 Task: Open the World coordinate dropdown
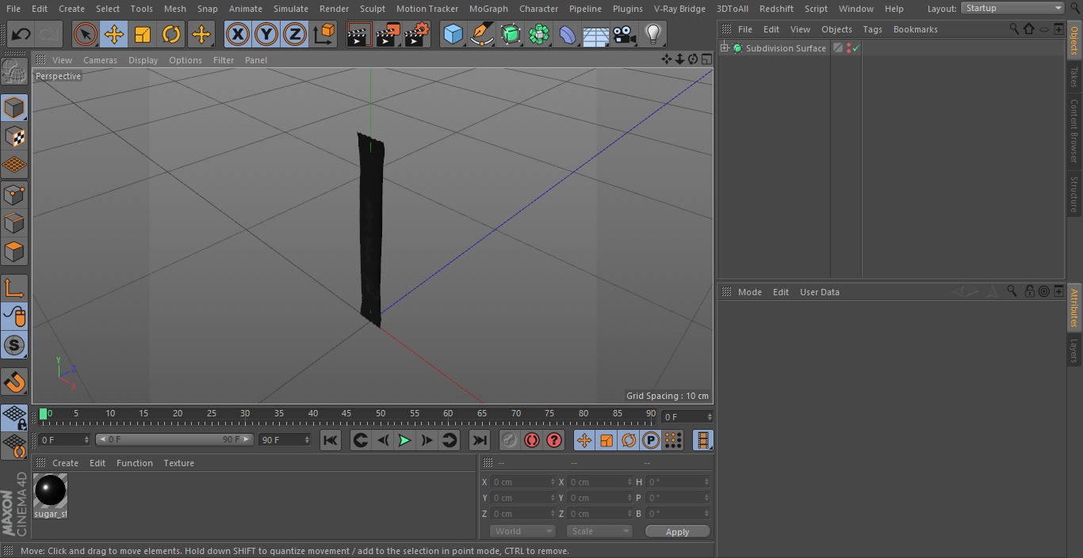(522, 531)
